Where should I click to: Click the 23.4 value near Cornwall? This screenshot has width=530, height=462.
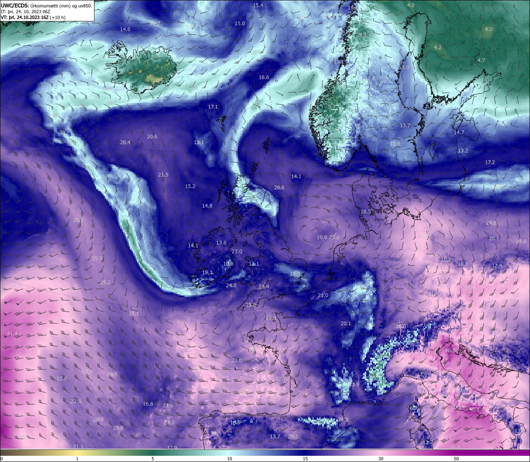[x=264, y=287]
